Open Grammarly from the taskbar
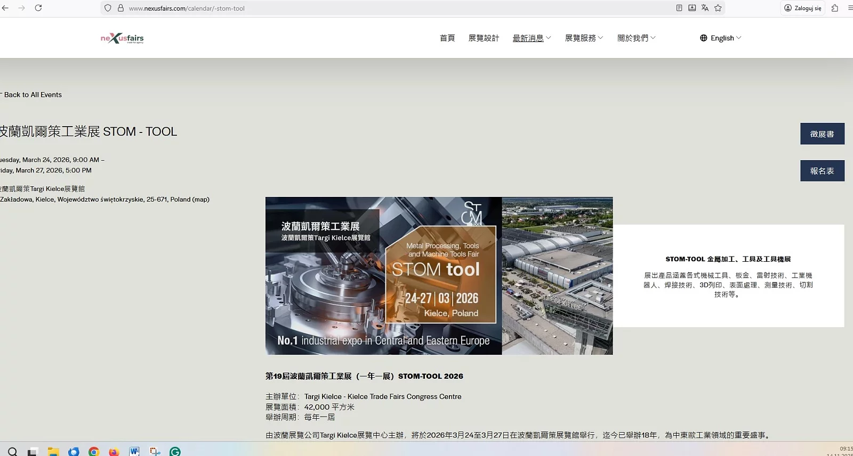The height and width of the screenshot is (456, 853). 175,451
